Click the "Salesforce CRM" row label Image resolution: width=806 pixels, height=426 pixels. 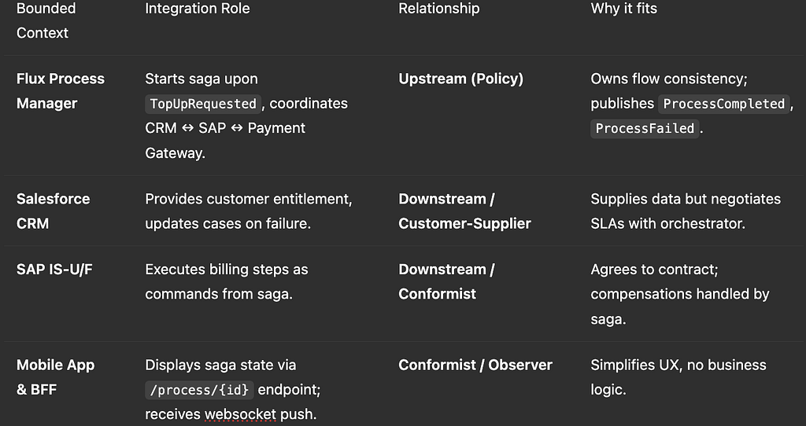[x=53, y=211]
